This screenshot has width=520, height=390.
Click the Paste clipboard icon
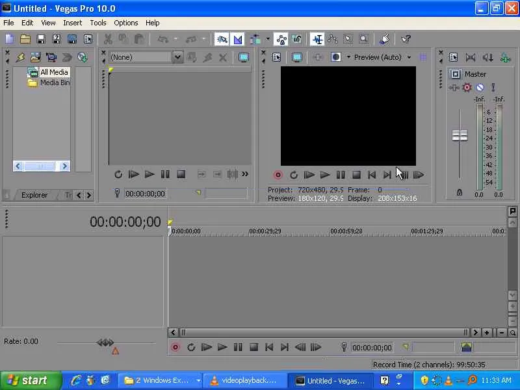pyautogui.click(x=139, y=39)
